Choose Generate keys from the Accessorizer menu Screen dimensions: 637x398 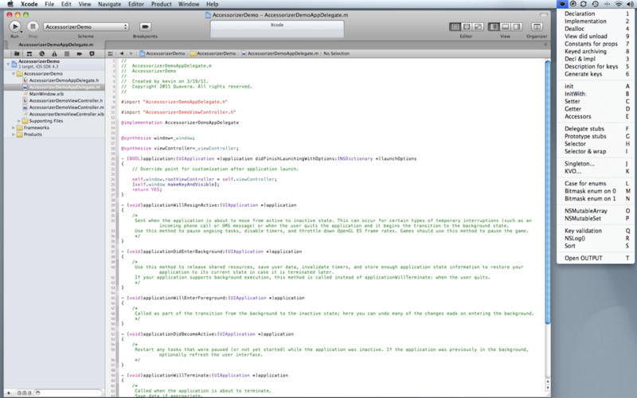point(596,74)
